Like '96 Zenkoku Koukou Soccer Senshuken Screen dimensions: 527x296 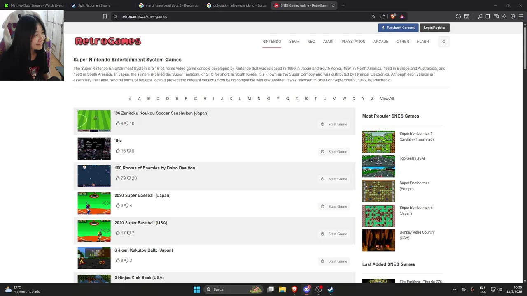118,123
